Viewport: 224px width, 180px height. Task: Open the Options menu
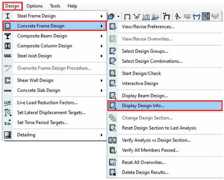pos(35,6)
